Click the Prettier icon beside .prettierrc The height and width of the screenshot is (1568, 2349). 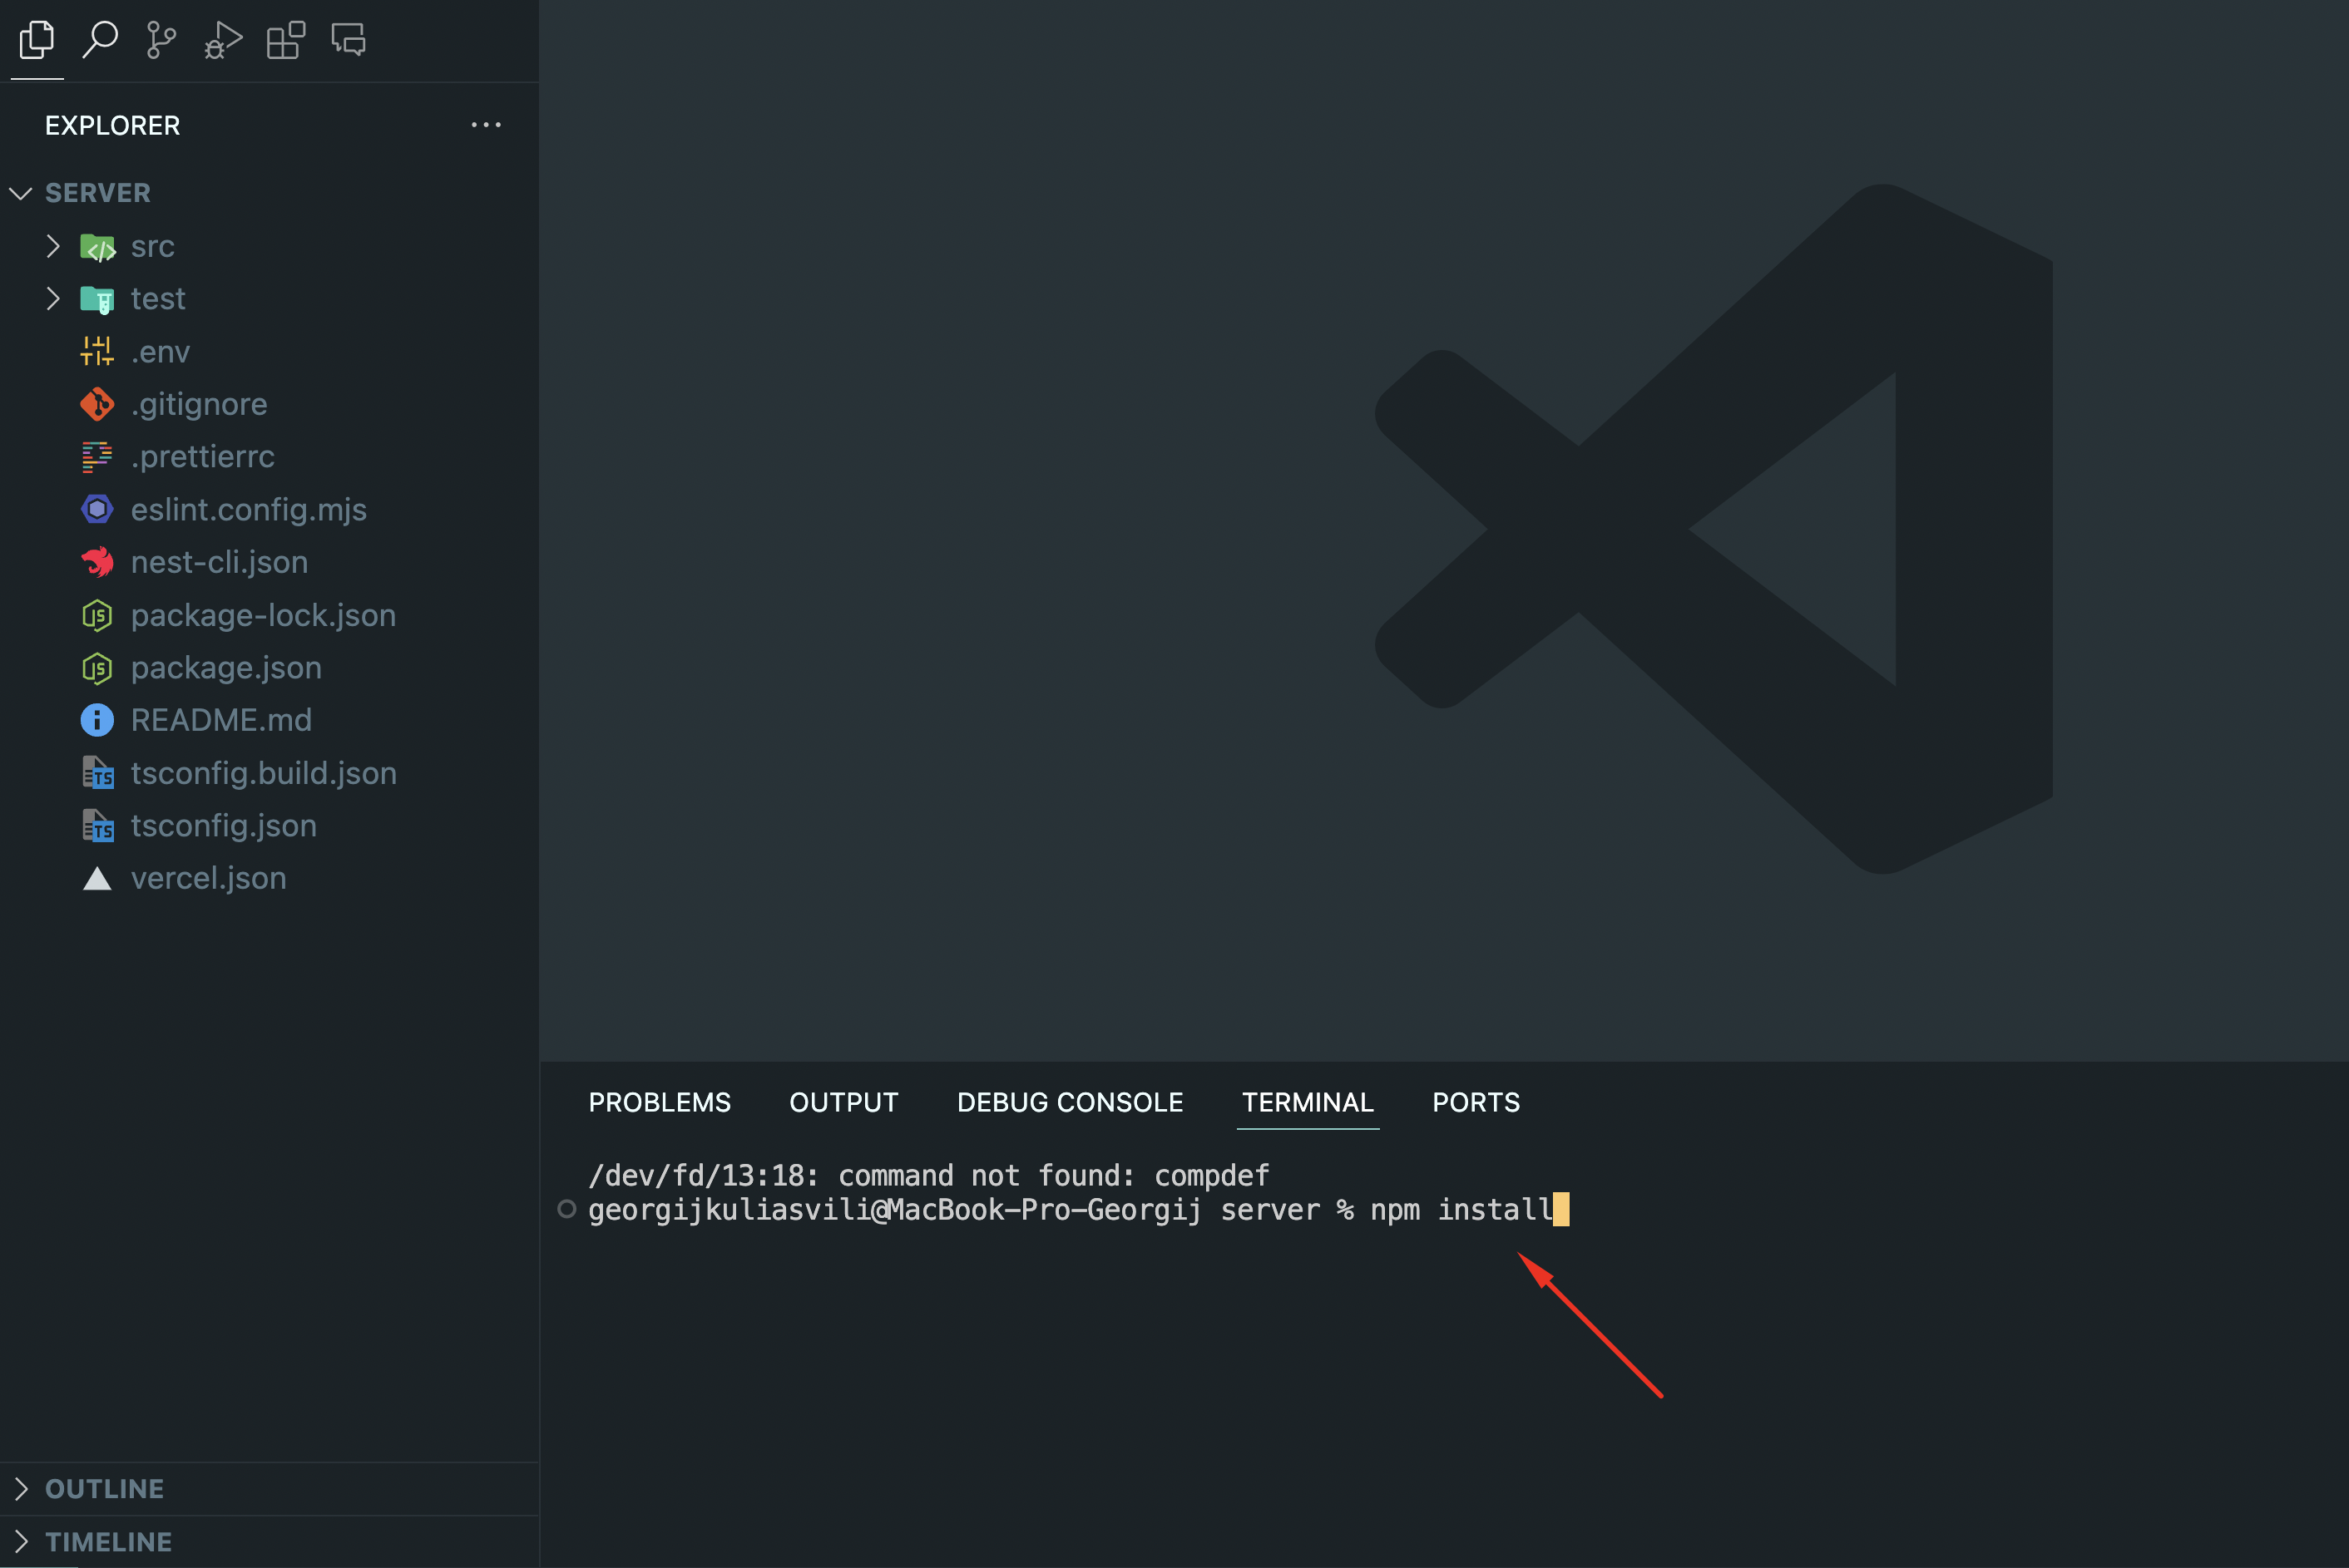(97, 457)
